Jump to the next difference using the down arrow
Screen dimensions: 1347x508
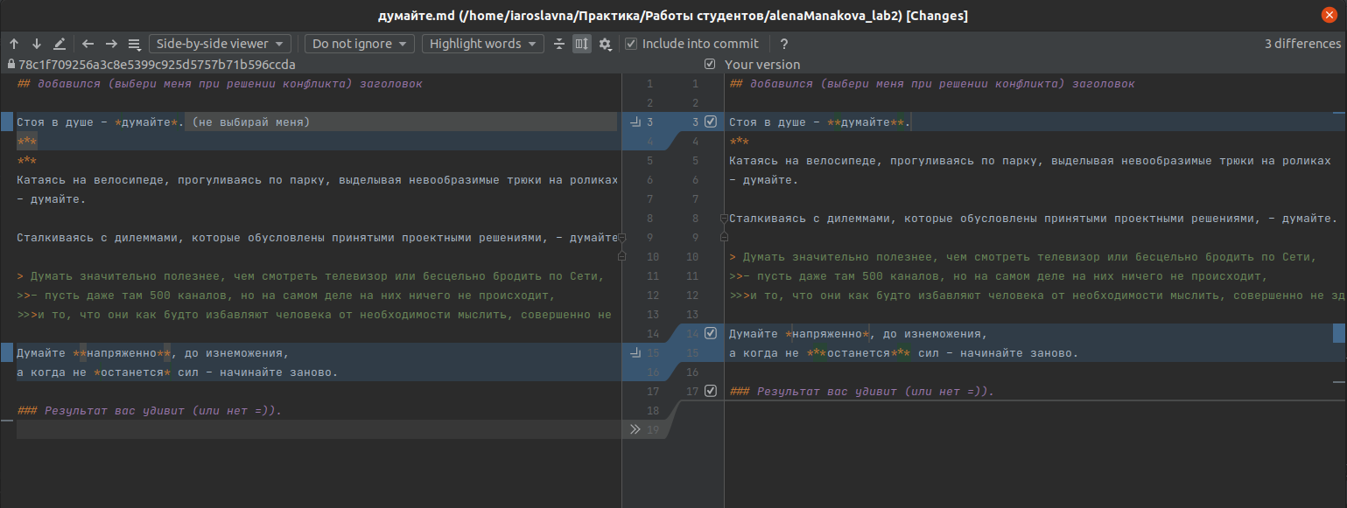pos(35,43)
